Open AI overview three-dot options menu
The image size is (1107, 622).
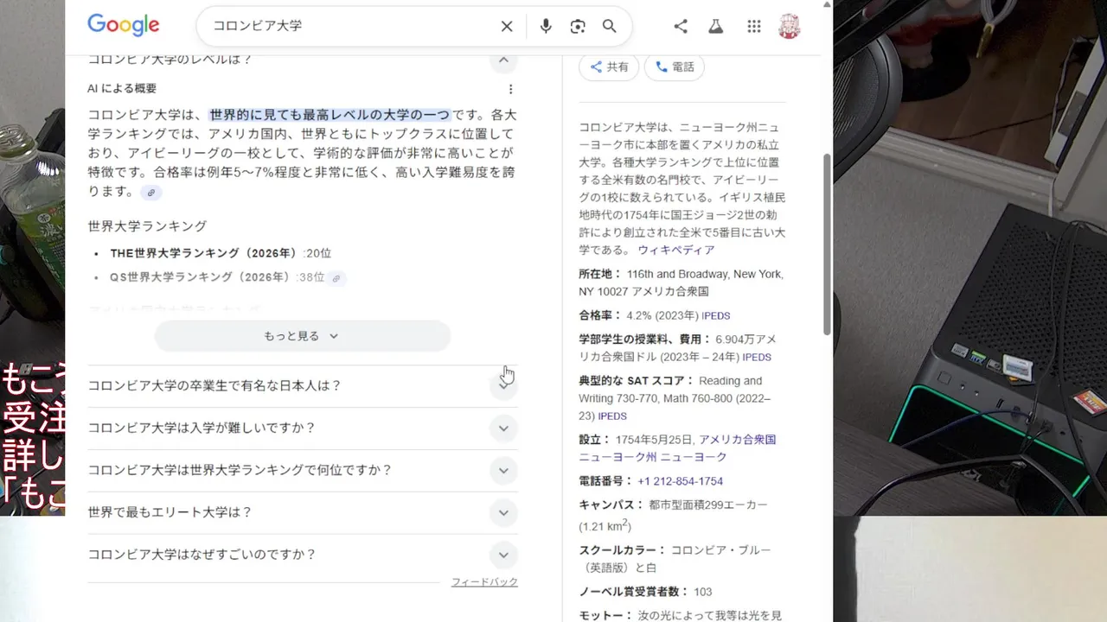[x=510, y=89]
